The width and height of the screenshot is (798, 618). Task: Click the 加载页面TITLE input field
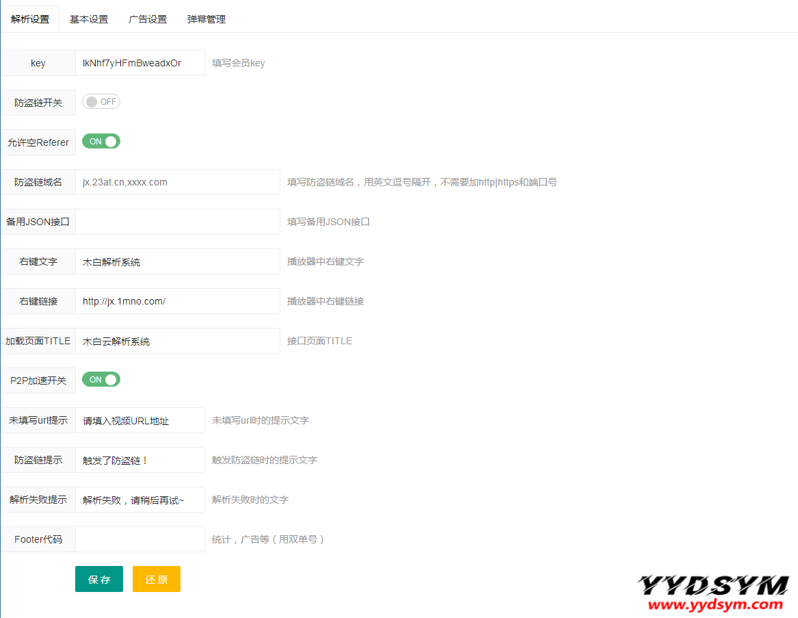(177, 341)
